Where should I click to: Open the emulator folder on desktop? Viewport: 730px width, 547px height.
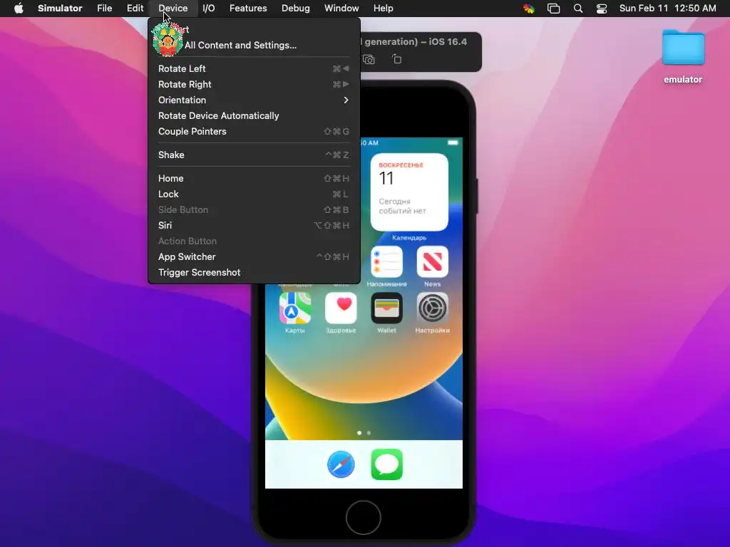click(683, 48)
